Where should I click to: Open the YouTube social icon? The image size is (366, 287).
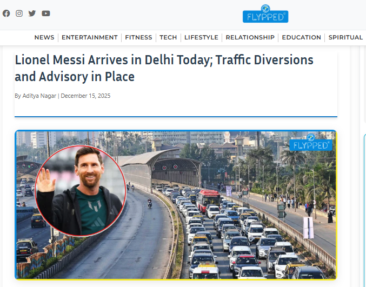click(46, 14)
